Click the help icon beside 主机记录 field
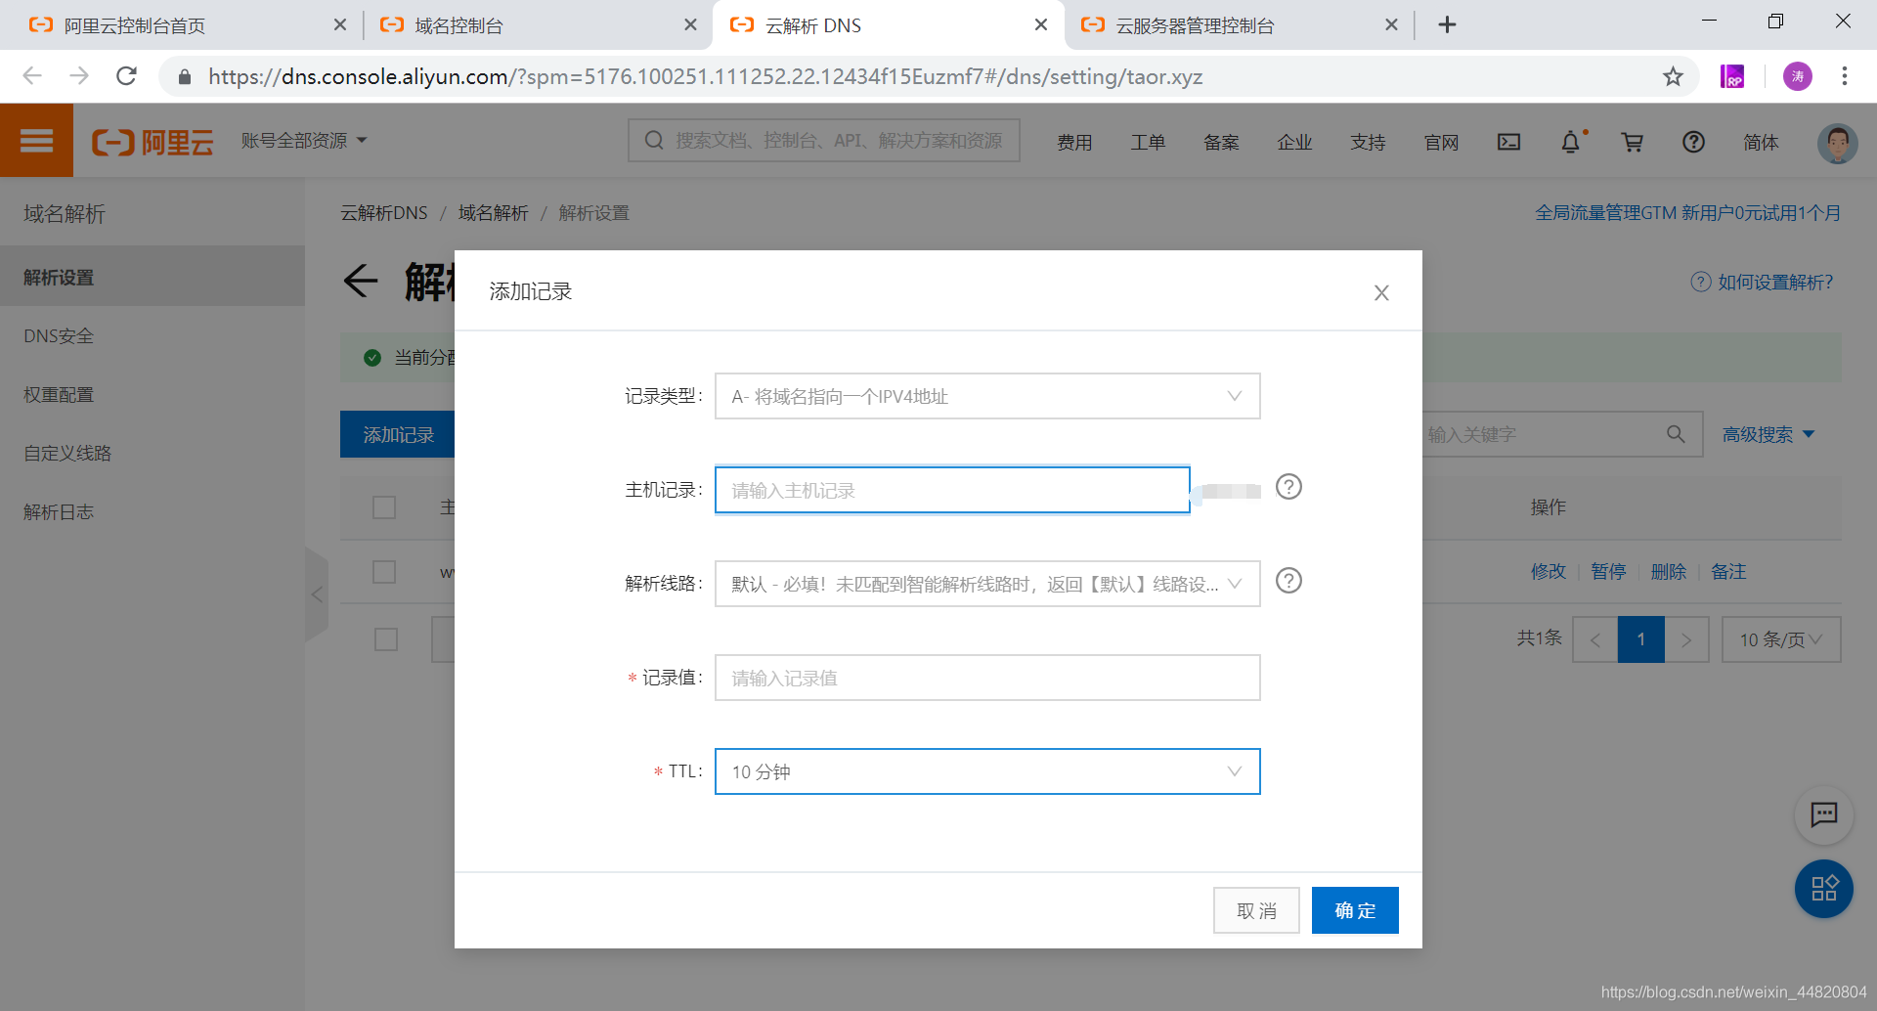 [x=1288, y=486]
